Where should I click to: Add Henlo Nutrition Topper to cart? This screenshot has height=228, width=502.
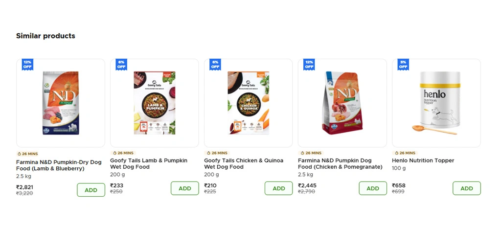pos(467,188)
